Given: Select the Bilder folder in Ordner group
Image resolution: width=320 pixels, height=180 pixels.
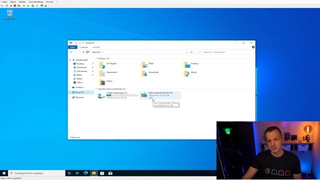Looking at the screenshot, I should [147, 64].
